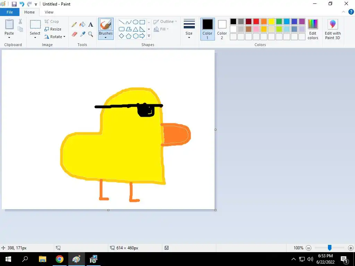
Task: Expand the Shapes gallery more arrow
Action: (149, 36)
